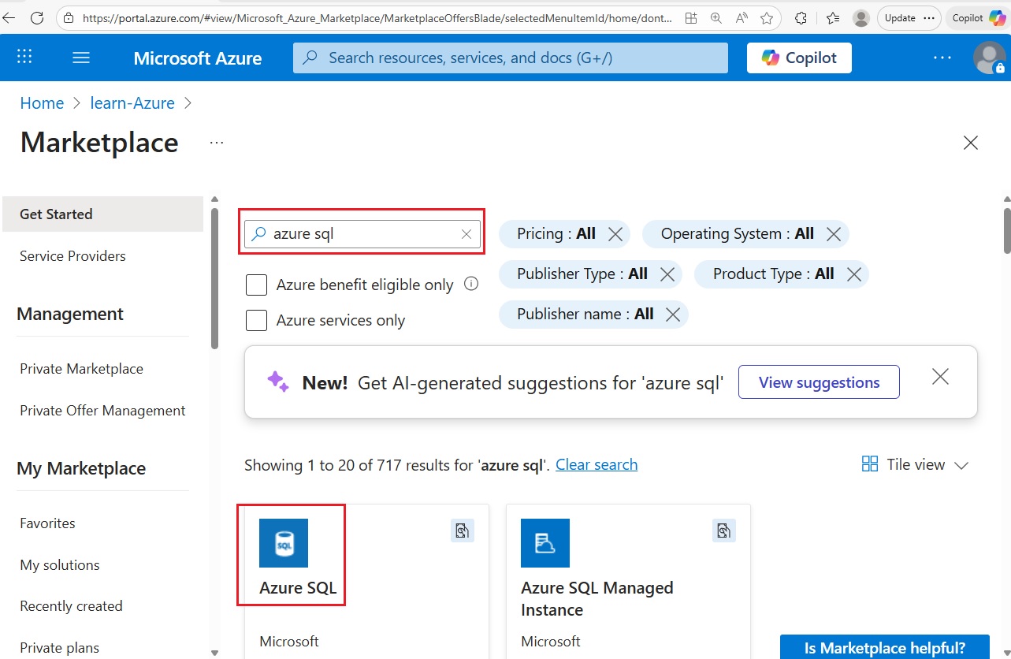Open the Azure portal hamburger menu

pos(80,58)
